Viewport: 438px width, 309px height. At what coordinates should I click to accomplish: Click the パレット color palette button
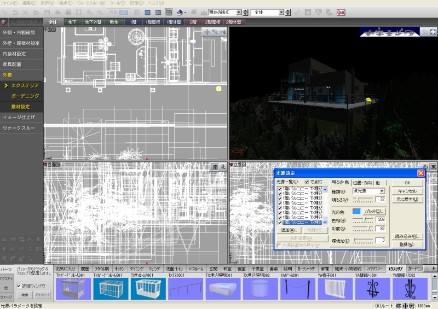pos(374,211)
